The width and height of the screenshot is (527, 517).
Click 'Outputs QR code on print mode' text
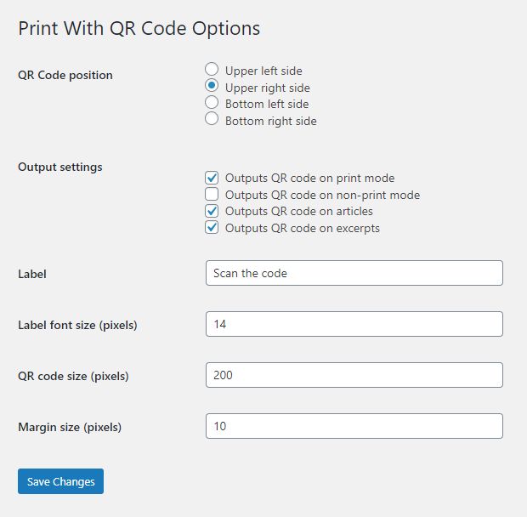coord(309,179)
